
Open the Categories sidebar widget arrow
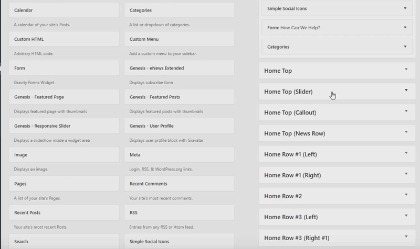pyautogui.click(x=405, y=47)
